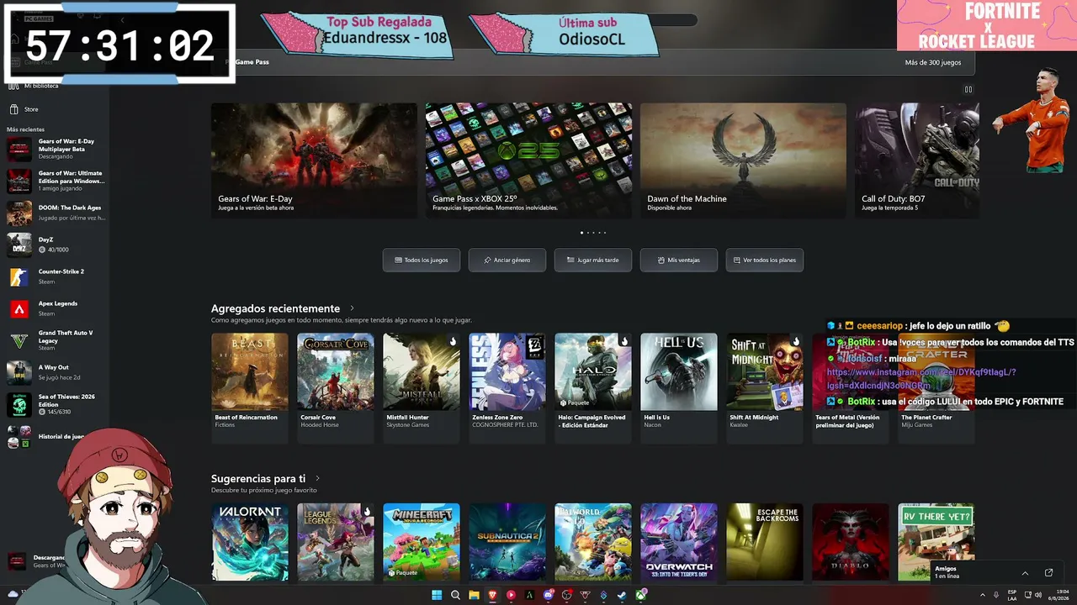Select DayZ in the recent games list
The height and width of the screenshot is (605, 1077).
pyautogui.click(x=55, y=245)
